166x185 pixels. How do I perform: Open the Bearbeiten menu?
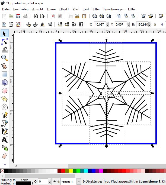[21, 9]
